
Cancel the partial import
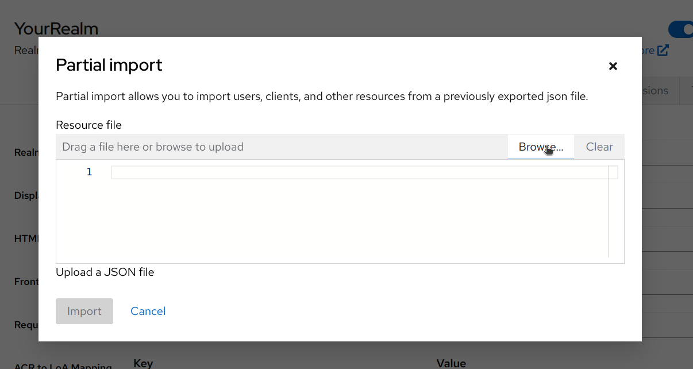click(x=148, y=311)
